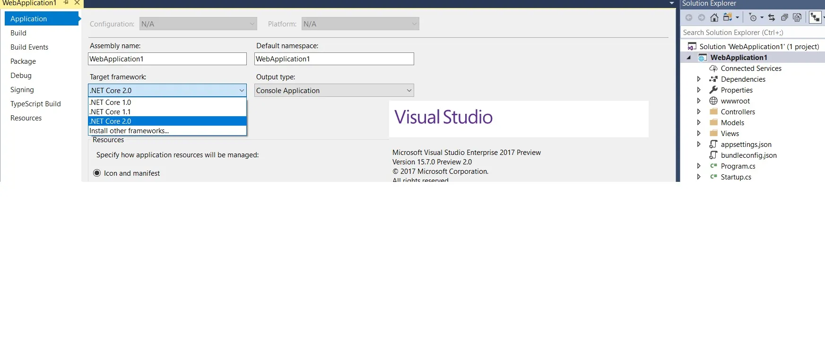
Task: Expand the Views folder
Action: 699,134
